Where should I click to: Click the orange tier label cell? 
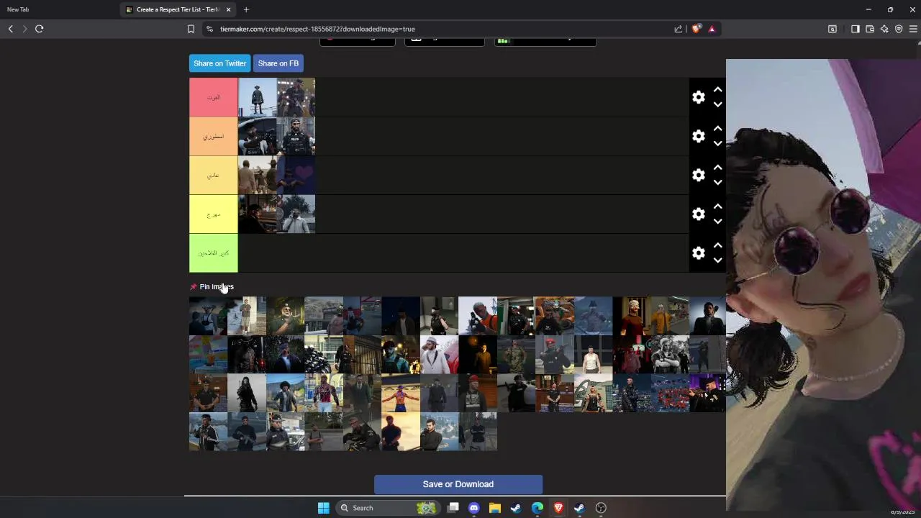point(214,136)
